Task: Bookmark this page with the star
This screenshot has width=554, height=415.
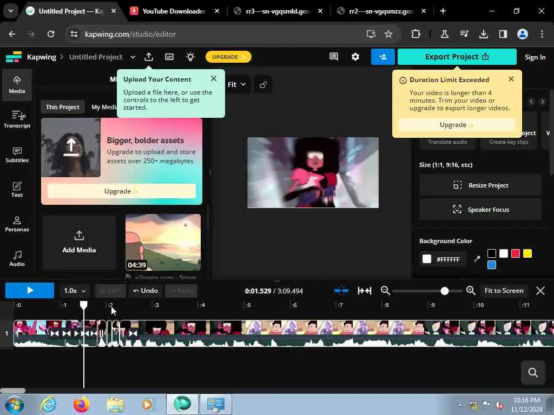Action: tap(388, 34)
